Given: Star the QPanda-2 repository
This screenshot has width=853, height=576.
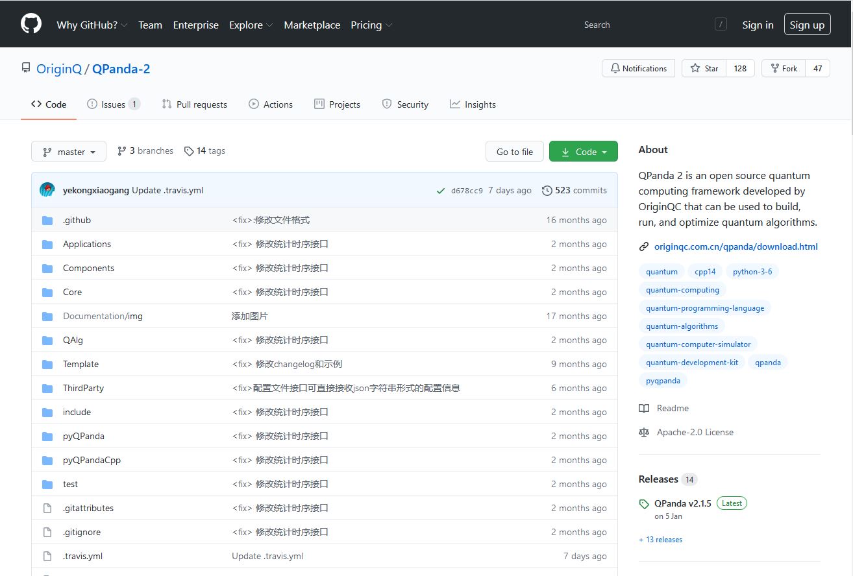Looking at the screenshot, I should click(x=704, y=68).
